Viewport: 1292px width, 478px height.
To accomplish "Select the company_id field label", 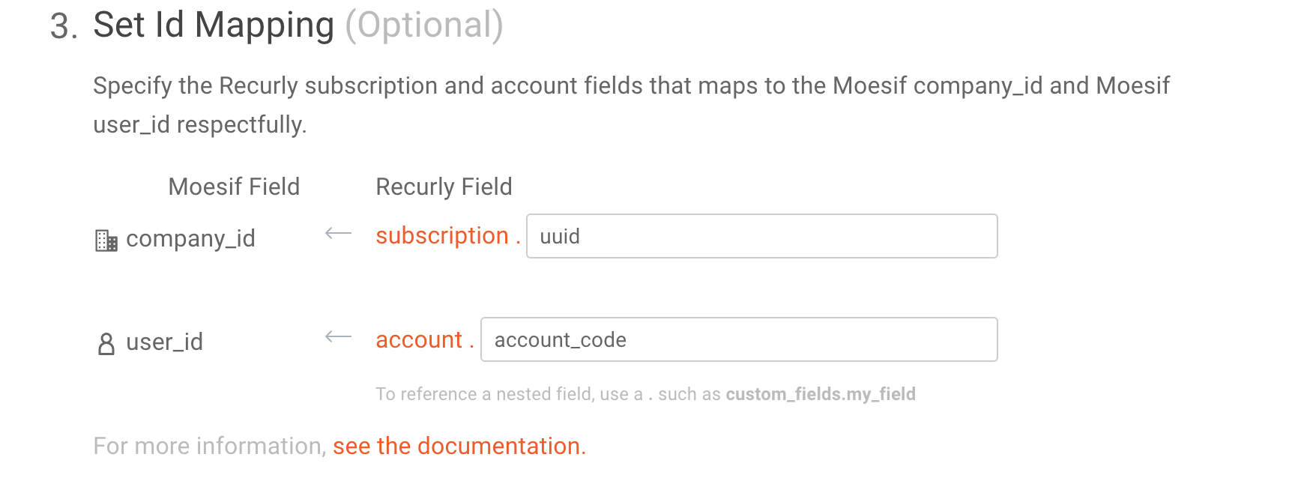I will point(190,238).
